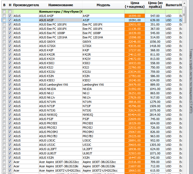Check the B checkbox for ASUS K42JR
This screenshot has height=174, width=193.
pyautogui.click(x=4, y=55)
